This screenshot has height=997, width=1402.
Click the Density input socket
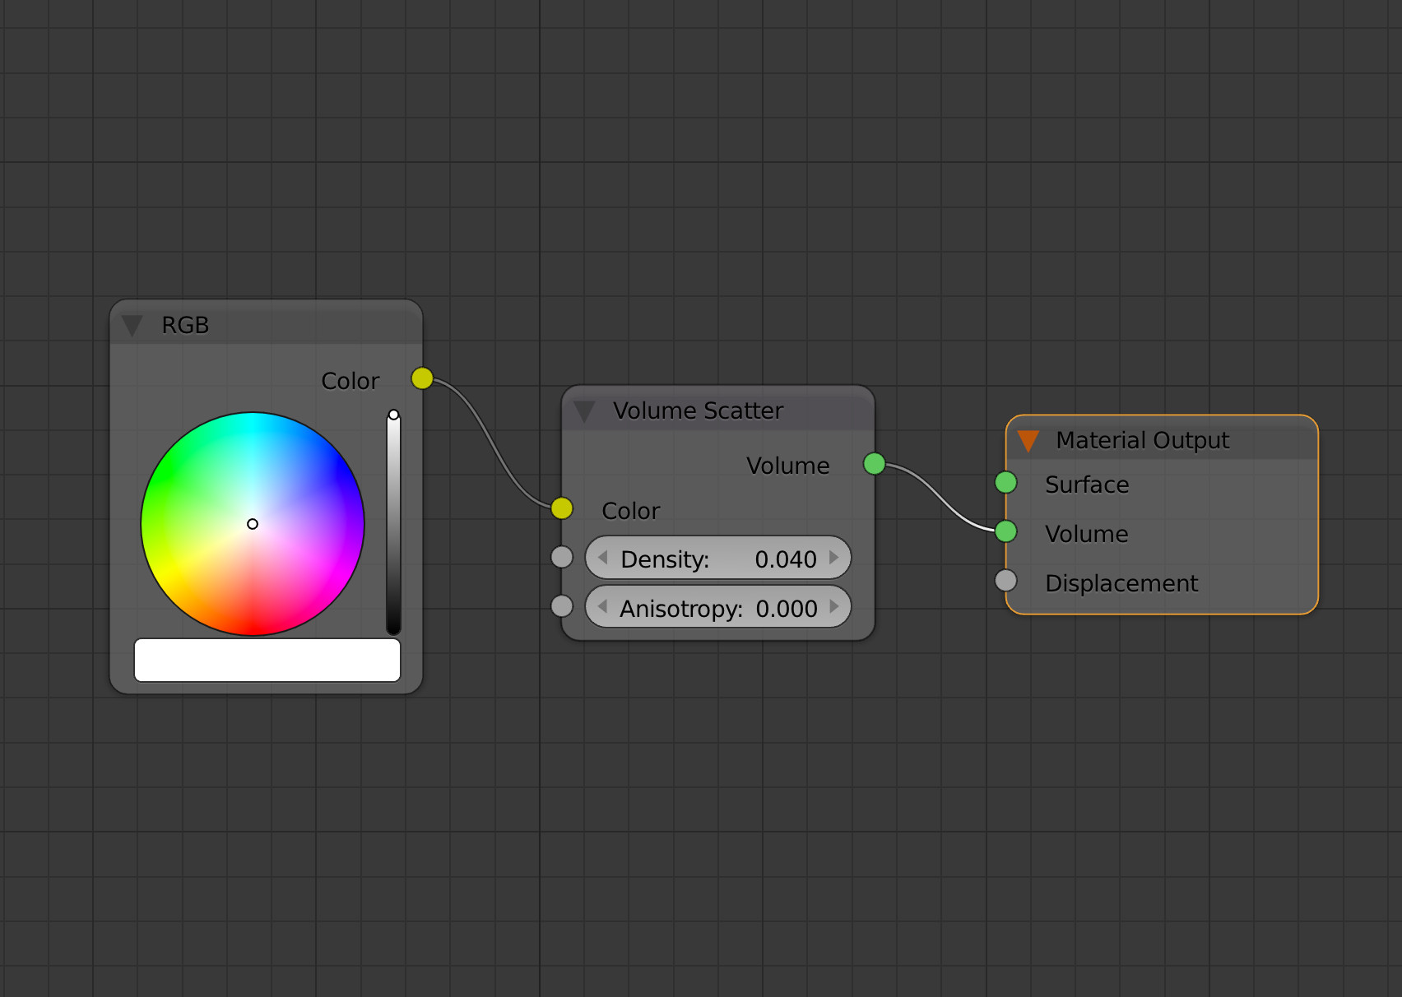[562, 557]
